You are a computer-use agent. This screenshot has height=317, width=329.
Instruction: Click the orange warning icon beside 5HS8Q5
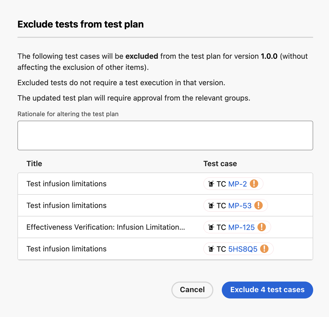point(264,249)
